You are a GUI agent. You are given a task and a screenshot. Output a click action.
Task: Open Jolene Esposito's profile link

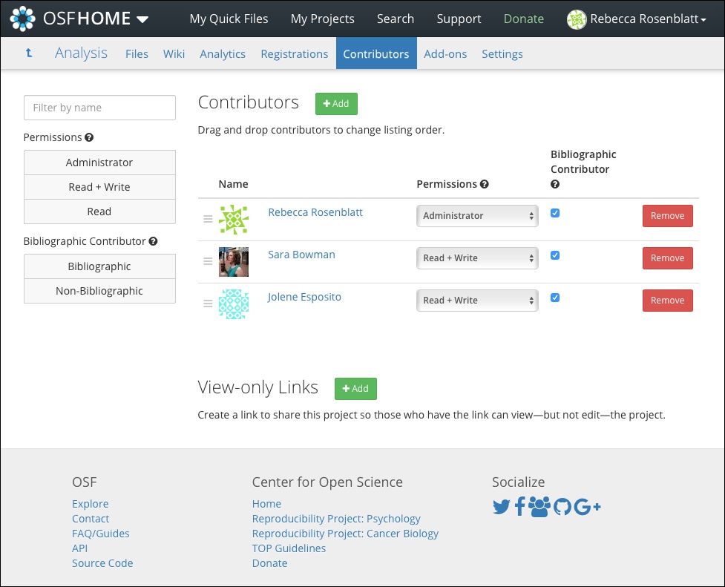[304, 297]
